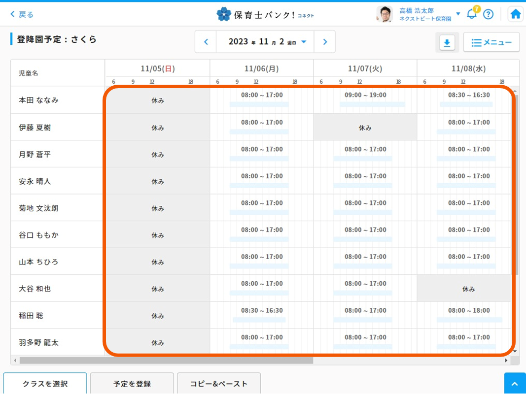Advance to next week with right arrow
This screenshot has width=526, height=394.
(x=325, y=42)
